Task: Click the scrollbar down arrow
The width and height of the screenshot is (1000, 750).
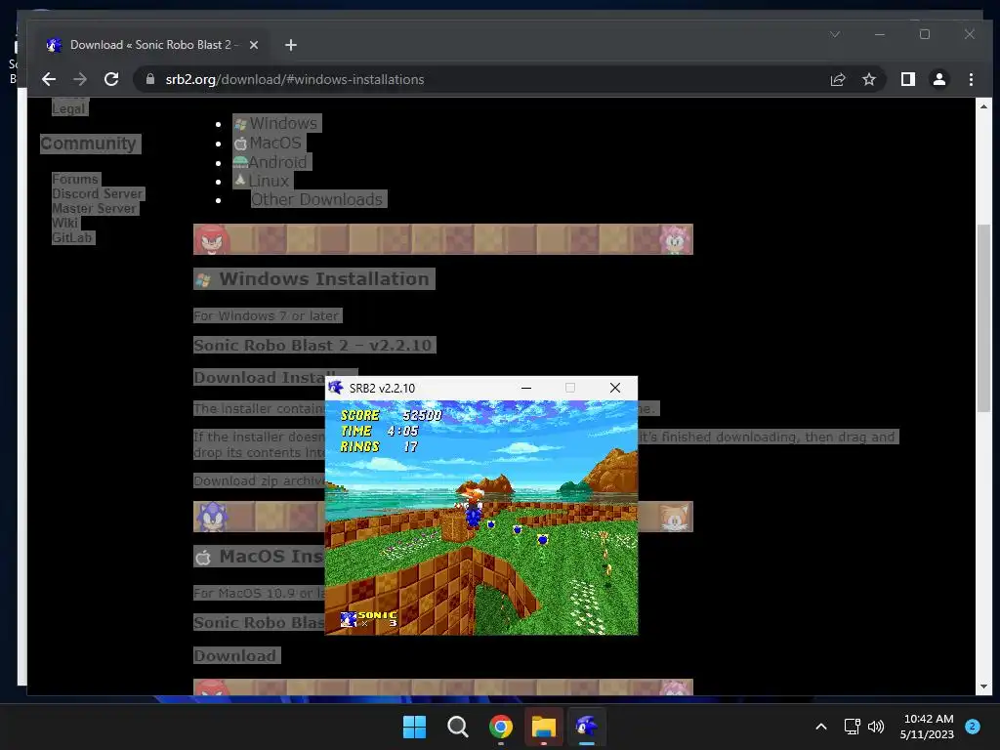Action: click(x=984, y=687)
